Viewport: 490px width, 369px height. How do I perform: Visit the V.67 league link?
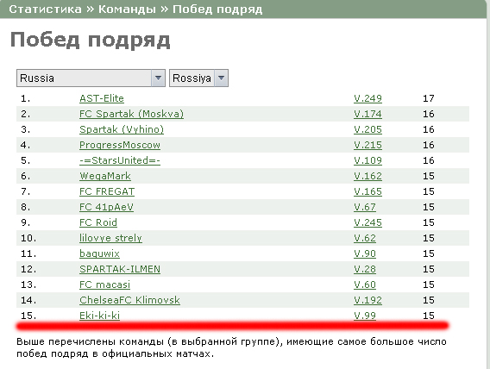pyautogui.click(x=365, y=207)
